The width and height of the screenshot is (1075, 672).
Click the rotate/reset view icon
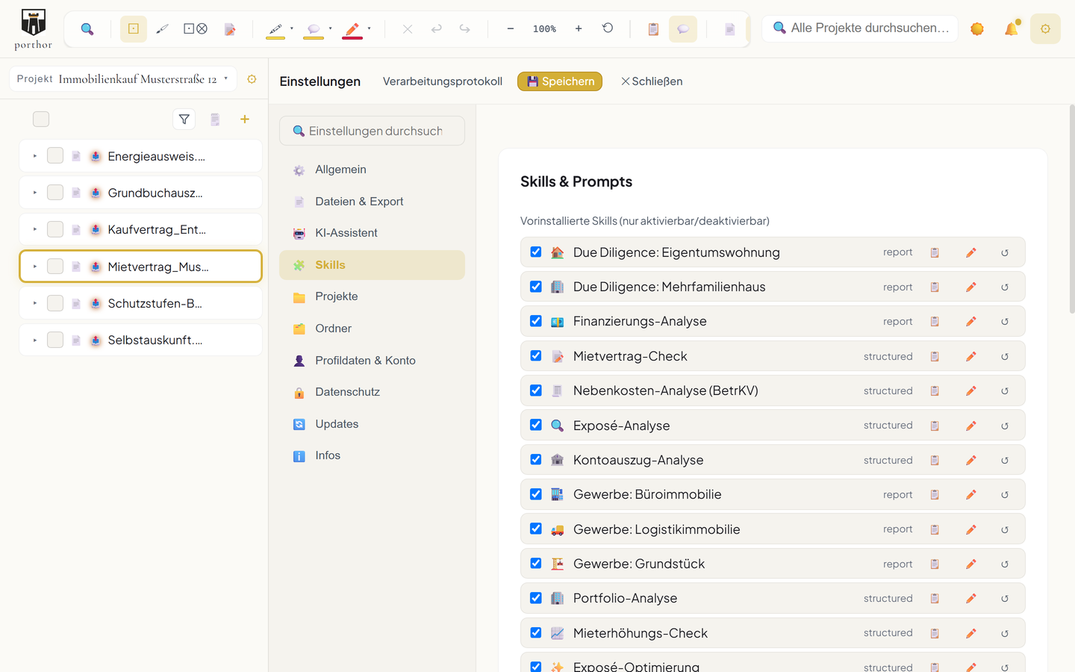pos(608,28)
